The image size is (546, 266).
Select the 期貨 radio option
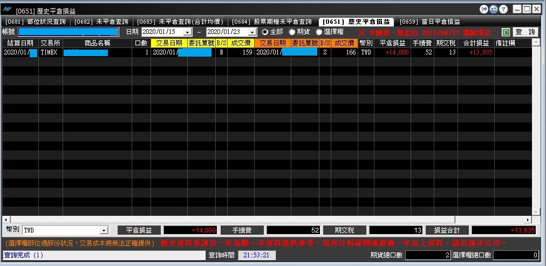292,32
